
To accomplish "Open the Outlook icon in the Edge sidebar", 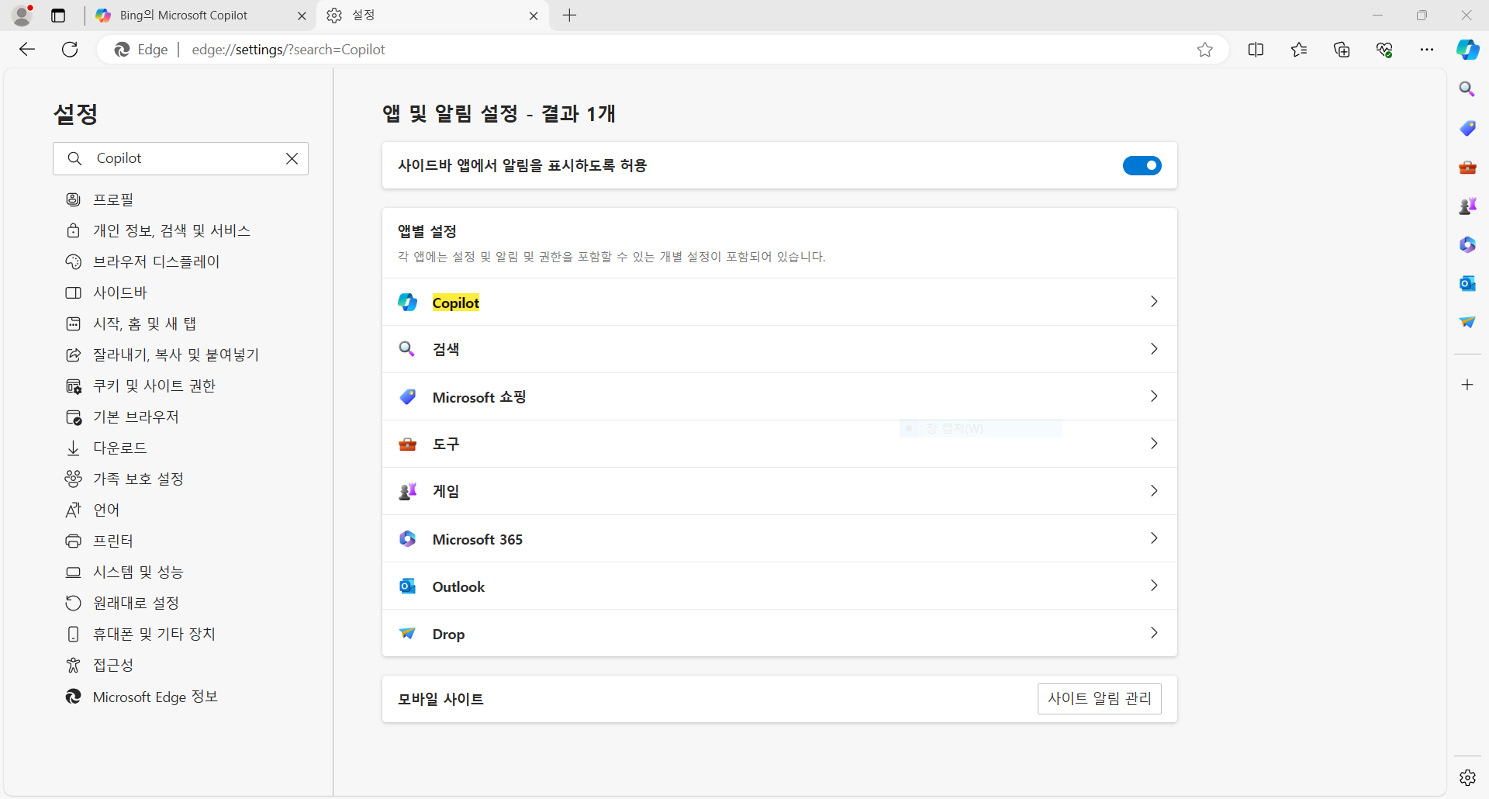I will pyautogui.click(x=1467, y=283).
